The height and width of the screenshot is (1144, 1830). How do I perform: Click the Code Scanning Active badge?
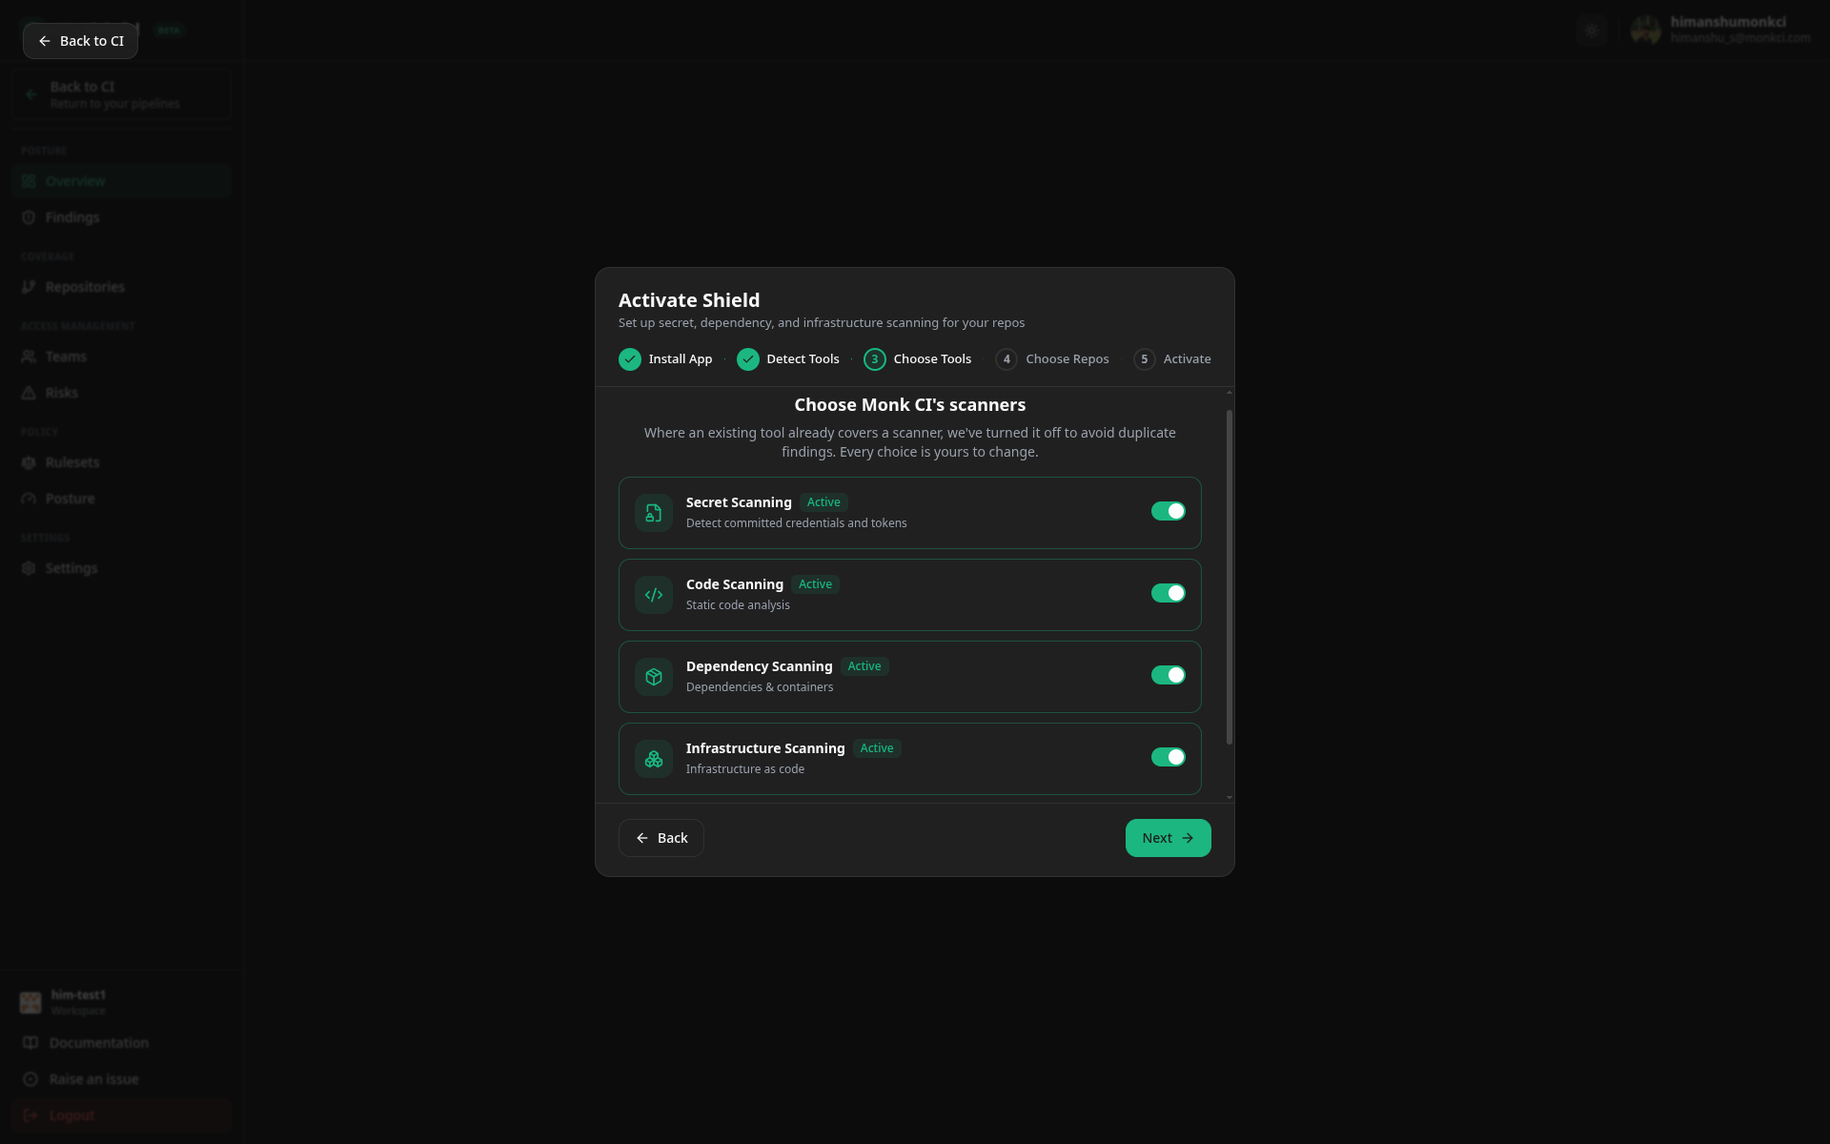pyautogui.click(x=815, y=584)
